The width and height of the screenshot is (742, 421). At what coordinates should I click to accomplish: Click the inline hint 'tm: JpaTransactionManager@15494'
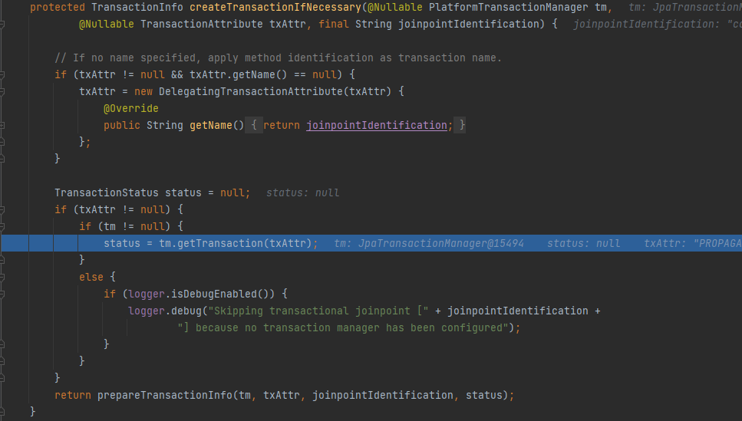click(429, 243)
